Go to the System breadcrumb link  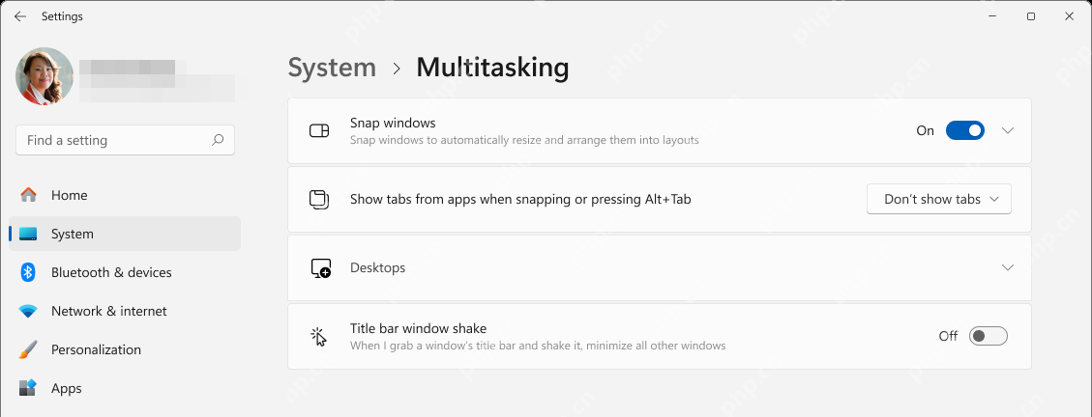[332, 68]
